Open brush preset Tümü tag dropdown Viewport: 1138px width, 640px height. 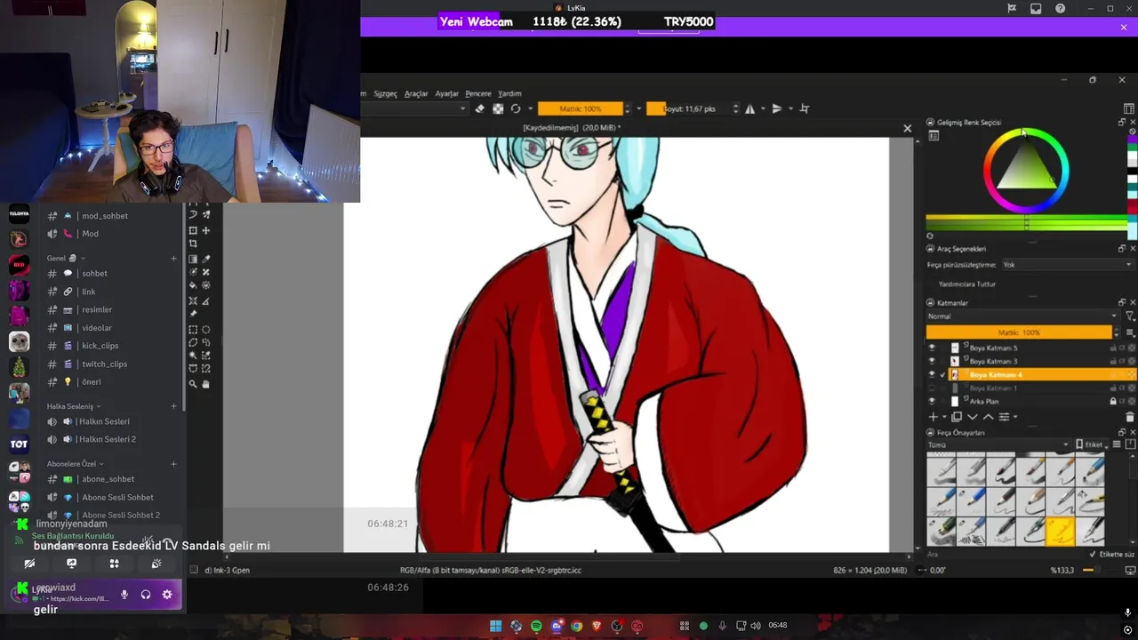[998, 444]
